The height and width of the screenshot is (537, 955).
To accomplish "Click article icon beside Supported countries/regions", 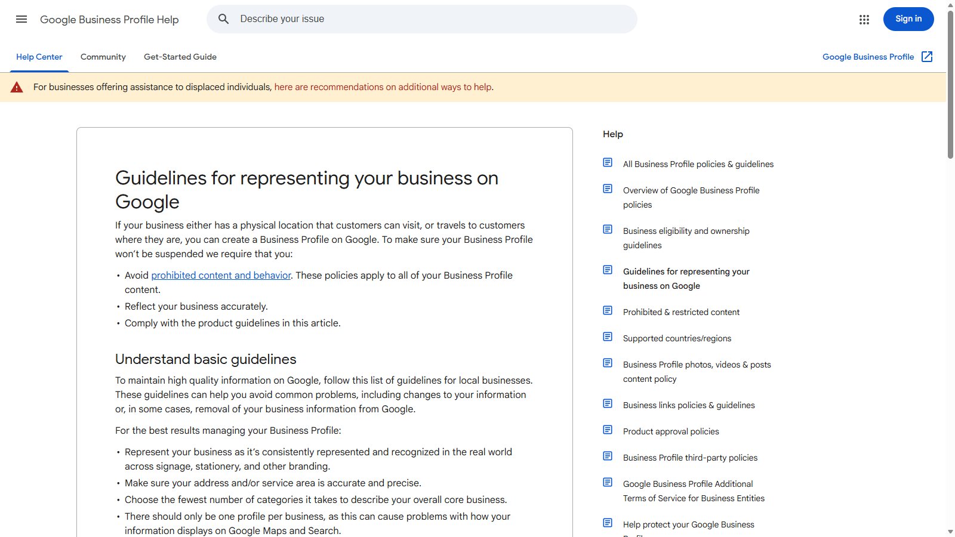I will tap(608, 337).
